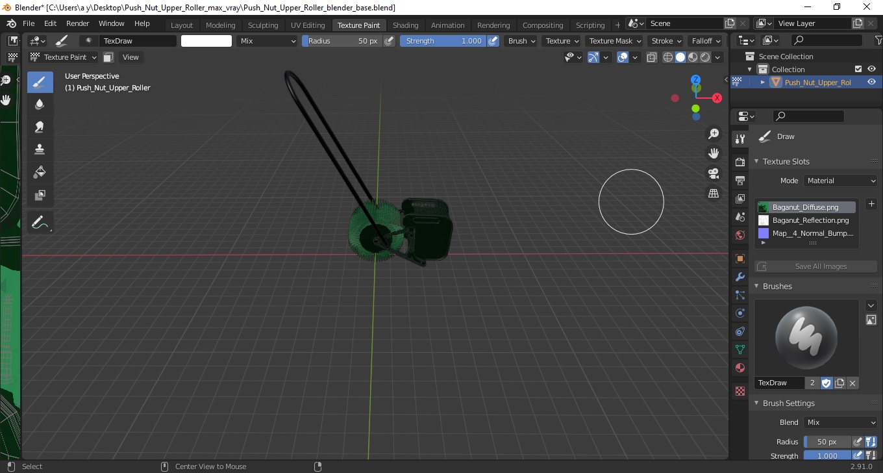Select the Fill bucket tool
Screen dimensions: 883x473
40,172
